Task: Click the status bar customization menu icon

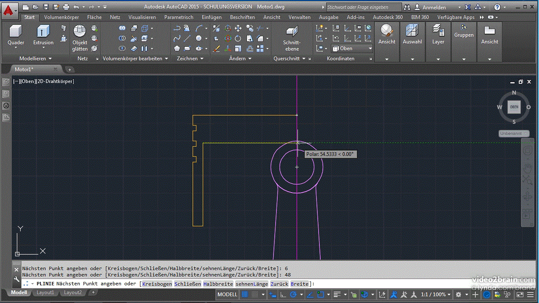Action: click(530, 295)
